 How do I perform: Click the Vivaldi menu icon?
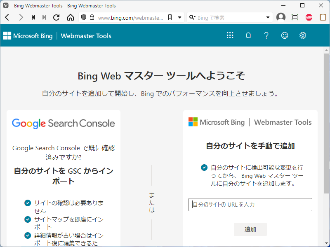[6, 5]
